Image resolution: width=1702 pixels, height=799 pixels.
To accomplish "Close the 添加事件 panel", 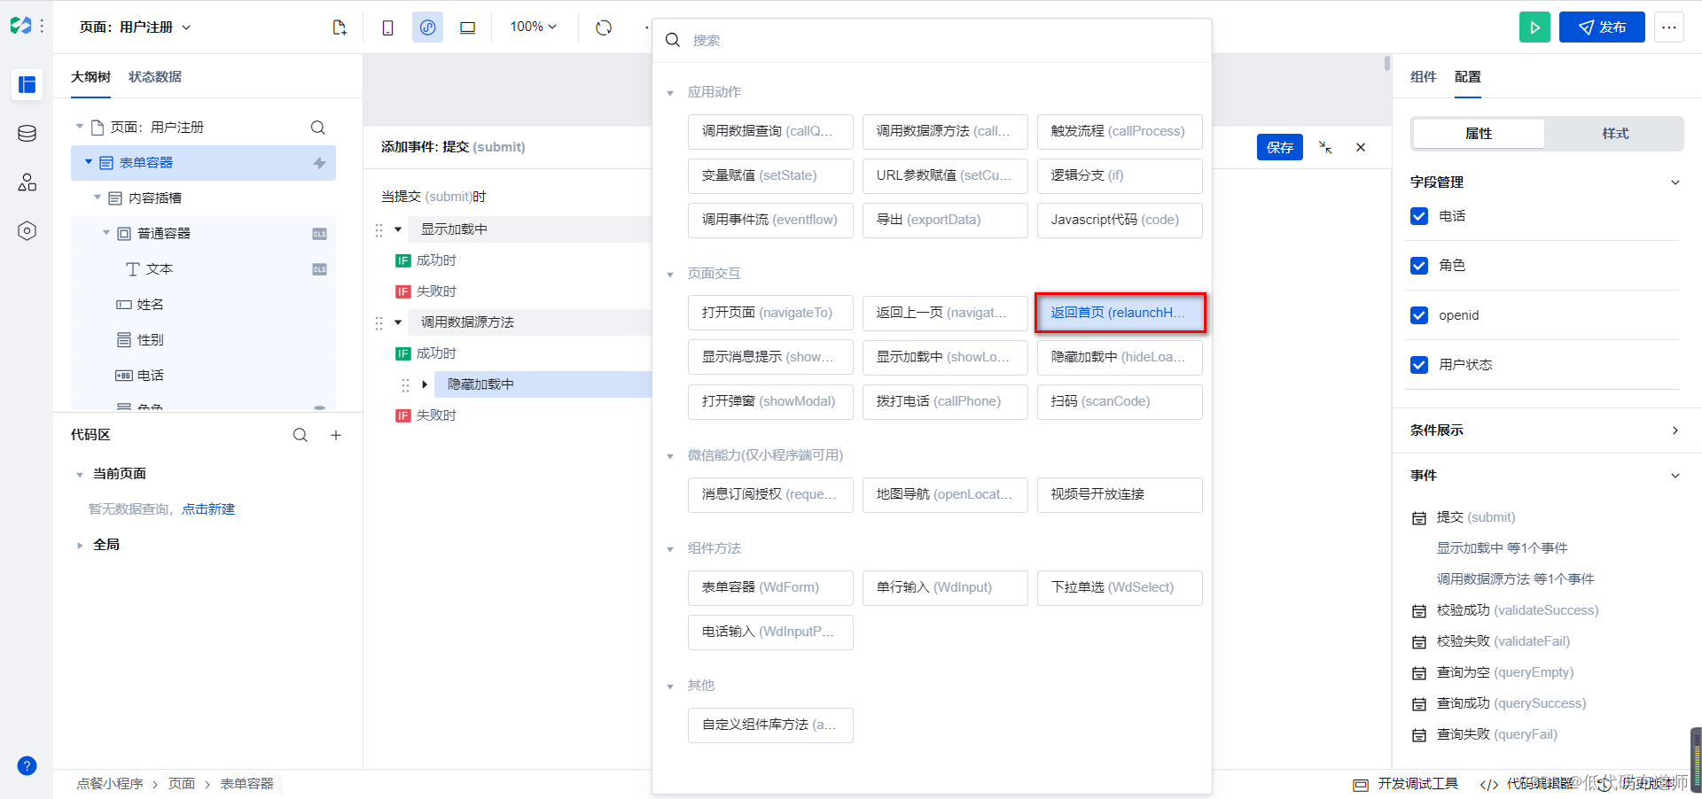I will point(1361,147).
